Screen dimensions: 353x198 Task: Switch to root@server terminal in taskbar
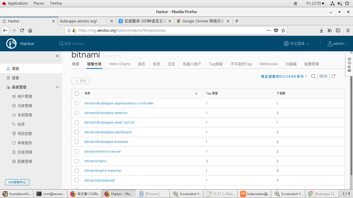tap(51, 194)
